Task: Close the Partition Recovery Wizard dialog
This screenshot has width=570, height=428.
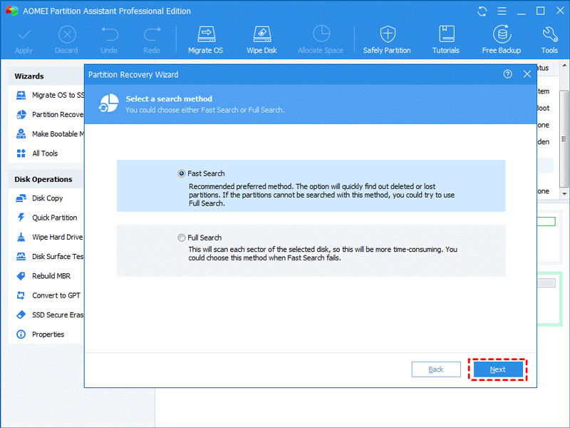Action: click(x=527, y=74)
